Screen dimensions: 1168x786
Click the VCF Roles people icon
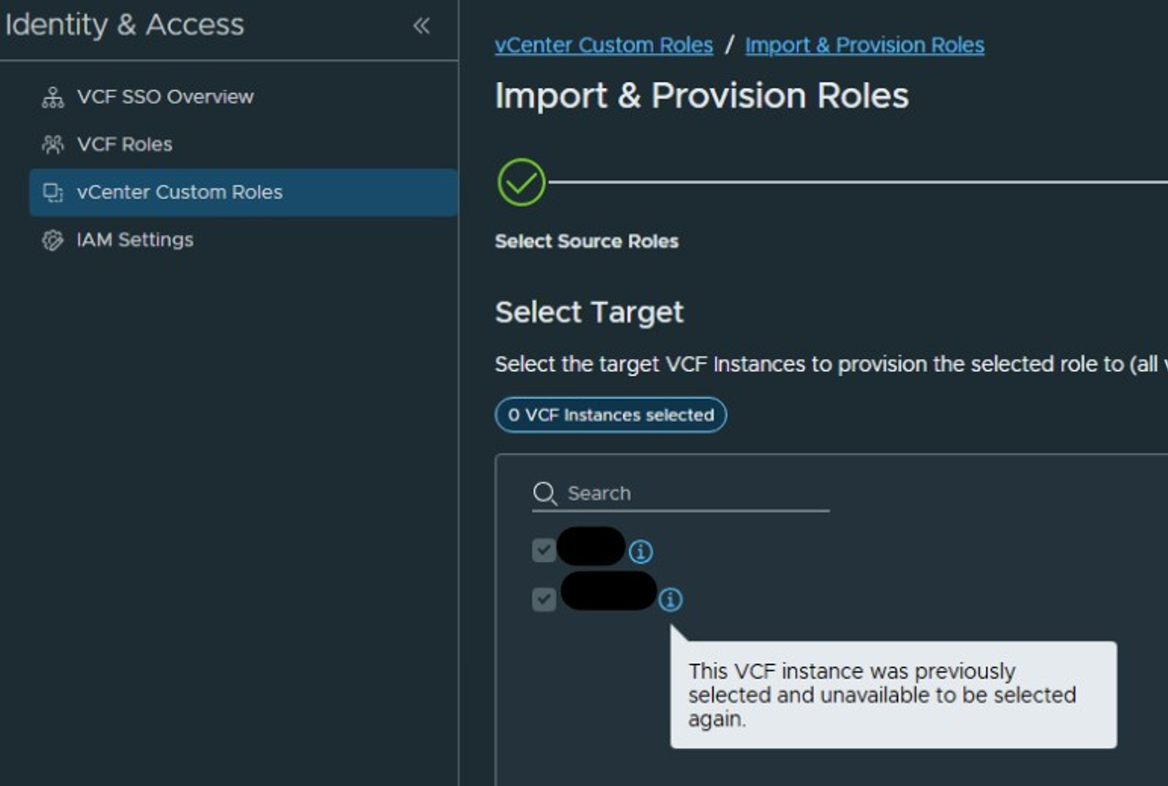coord(53,144)
